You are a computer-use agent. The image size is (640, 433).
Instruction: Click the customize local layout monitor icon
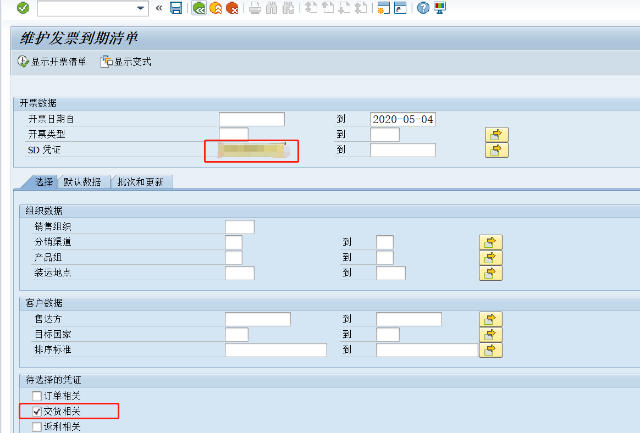pyautogui.click(x=439, y=8)
